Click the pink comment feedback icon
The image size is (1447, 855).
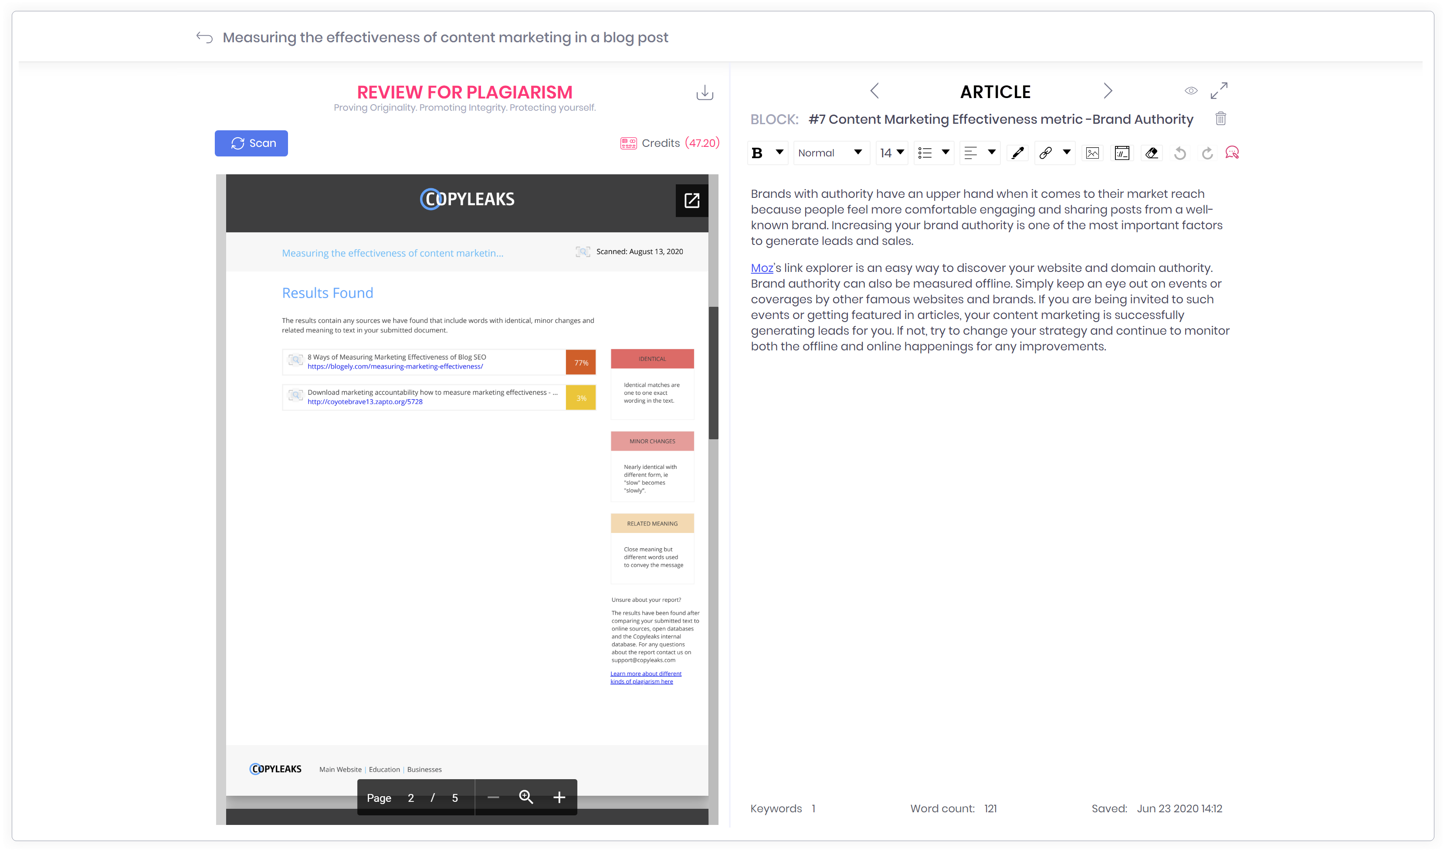point(1232,153)
